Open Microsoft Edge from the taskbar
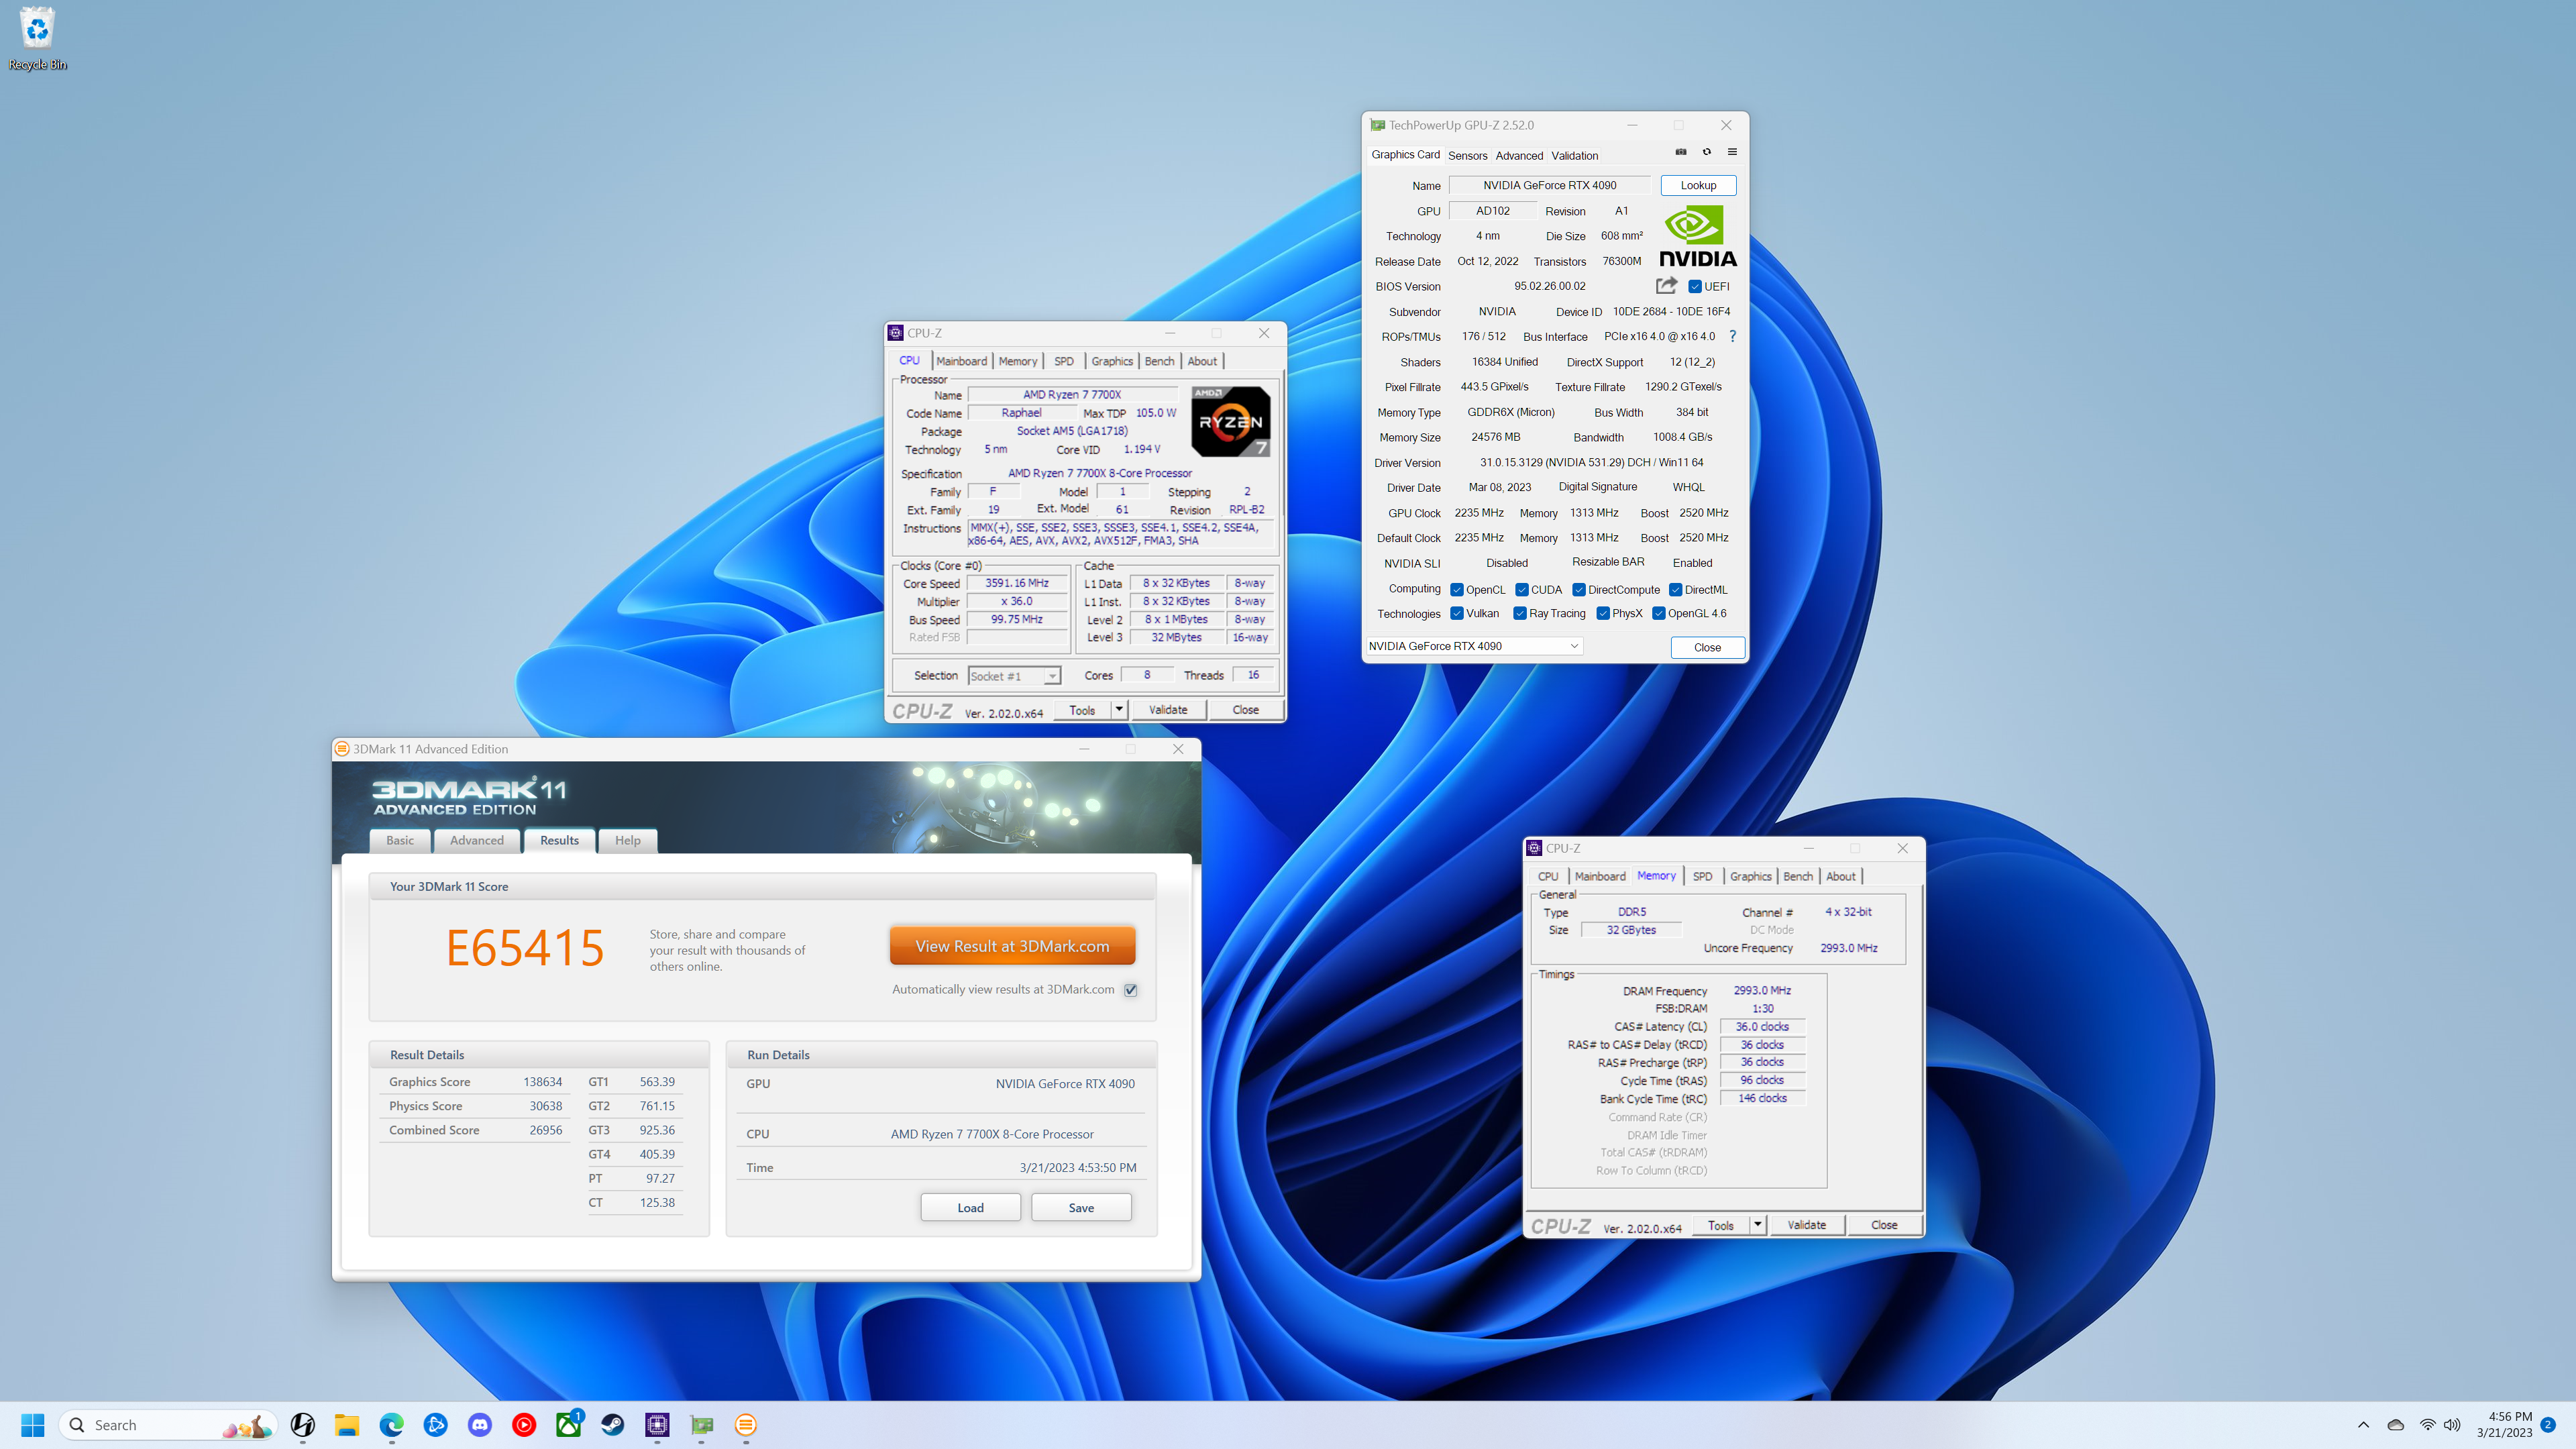The image size is (2576, 1449). (x=391, y=1425)
